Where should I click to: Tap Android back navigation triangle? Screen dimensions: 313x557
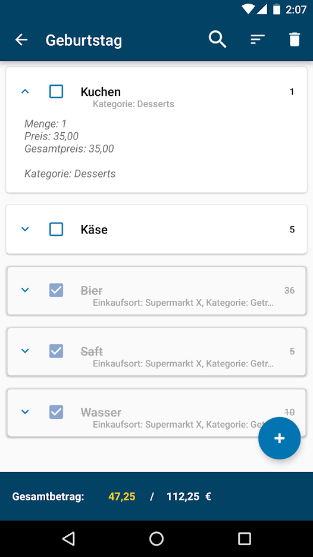pyautogui.click(x=68, y=539)
